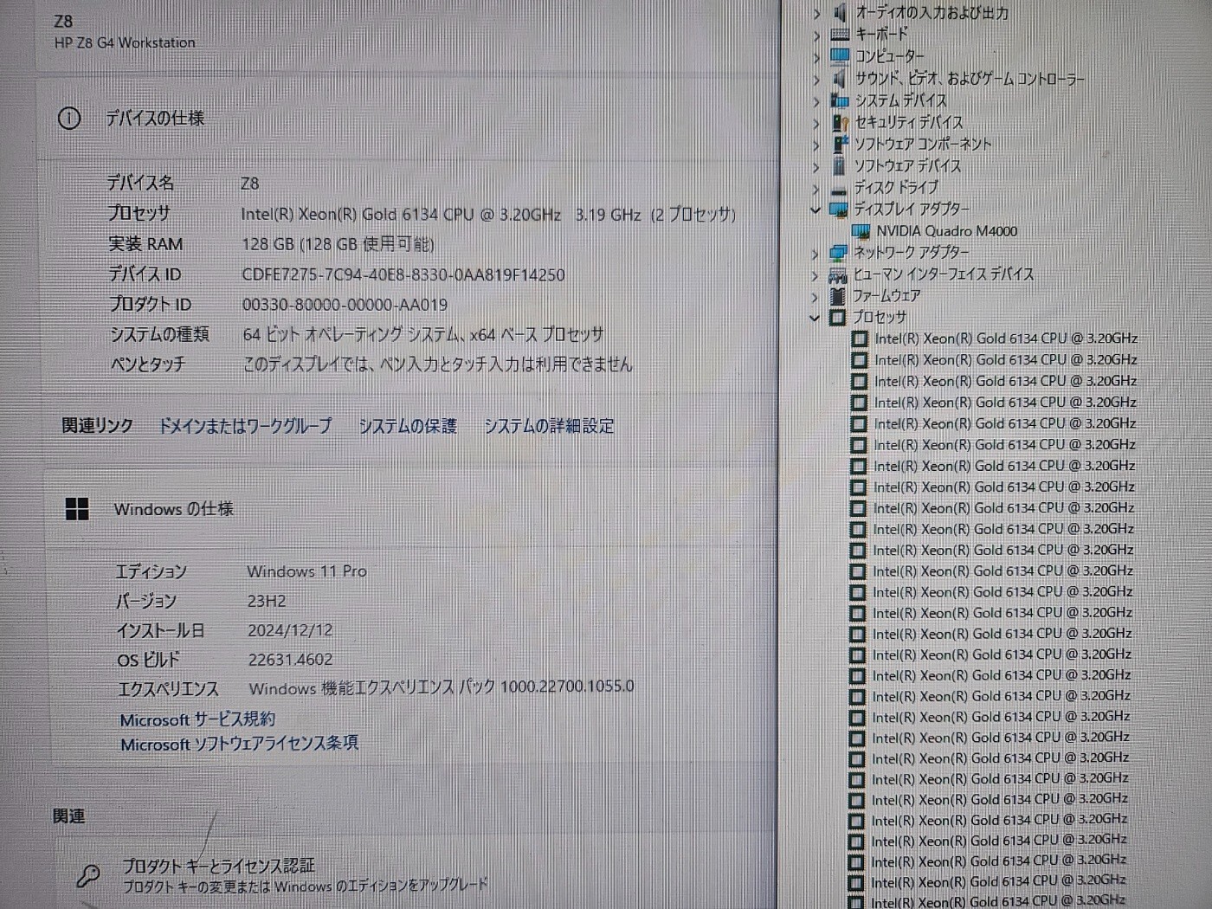The image size is (1212, 909).
Task: Select the ヒューマン インターフェイス デバイス item
Action: pyautogui.click(x=944, y=274)
